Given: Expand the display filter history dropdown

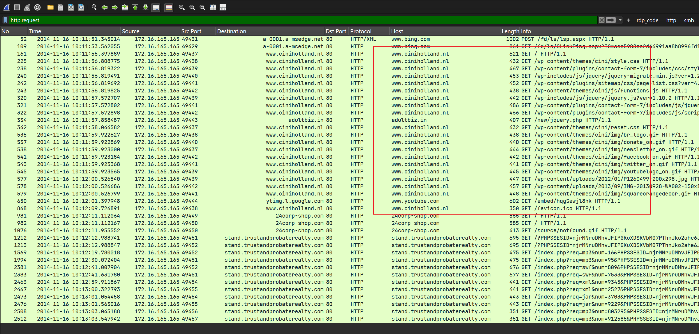Looking at the screenshot, I should pos(620,20).
